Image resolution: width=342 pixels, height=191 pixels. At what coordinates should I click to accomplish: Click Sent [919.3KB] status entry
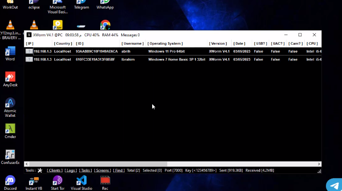point(231,171)
